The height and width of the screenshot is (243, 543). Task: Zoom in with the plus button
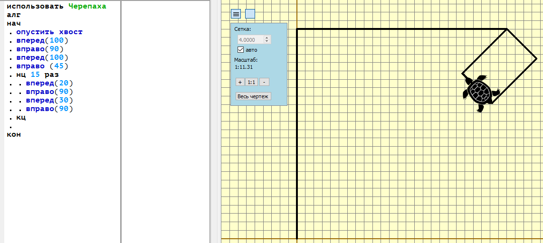coord(240,82)
